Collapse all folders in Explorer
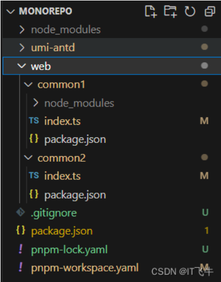 coord(210,12)
